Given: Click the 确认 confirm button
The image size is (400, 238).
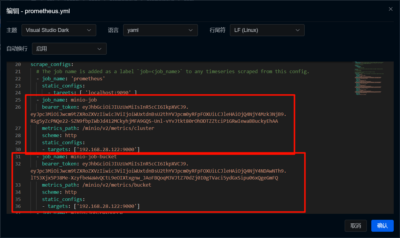Looking at the screenshot, I should click(382, 226).
